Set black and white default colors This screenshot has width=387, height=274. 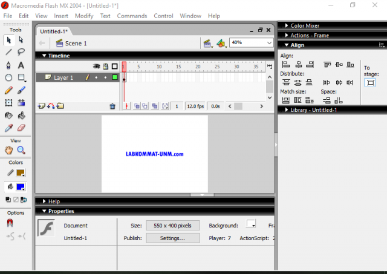pos(8,200)
